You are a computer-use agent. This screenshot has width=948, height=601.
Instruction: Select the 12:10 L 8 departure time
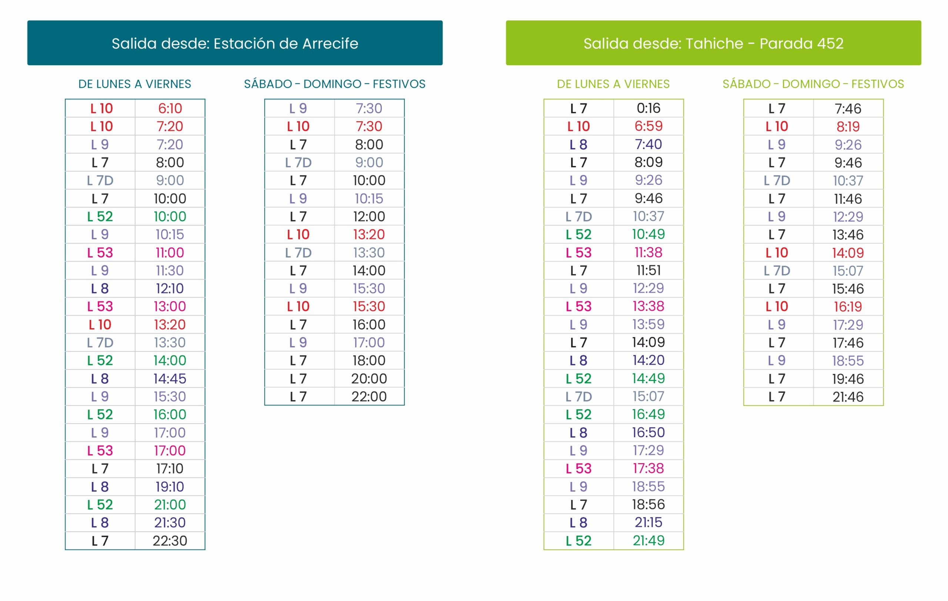170,289
